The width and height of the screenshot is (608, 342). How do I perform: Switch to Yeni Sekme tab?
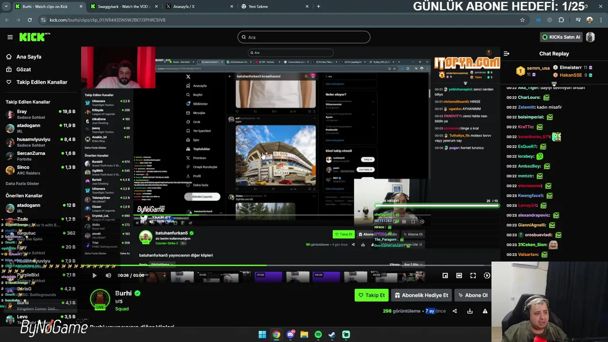[x=275, y=7]
